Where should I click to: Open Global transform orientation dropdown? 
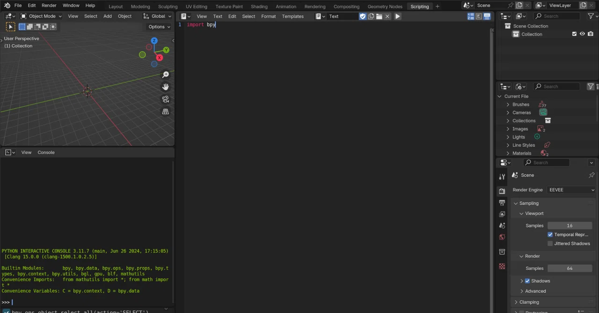(x=158, y=16)
